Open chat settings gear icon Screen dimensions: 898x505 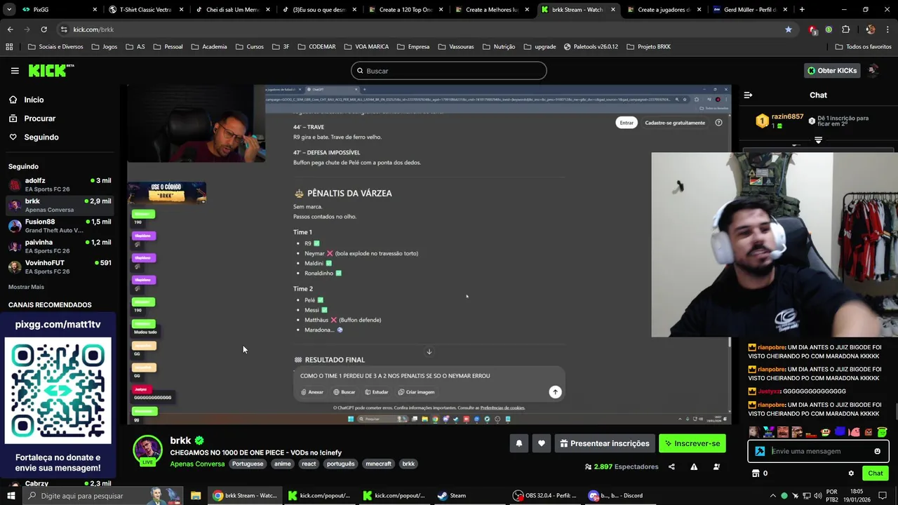(x=851, y=473)
